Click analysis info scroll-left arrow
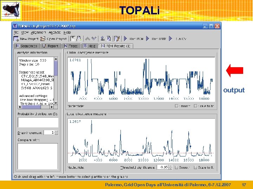This screenshot has height=189, width=253. point(20,107)
